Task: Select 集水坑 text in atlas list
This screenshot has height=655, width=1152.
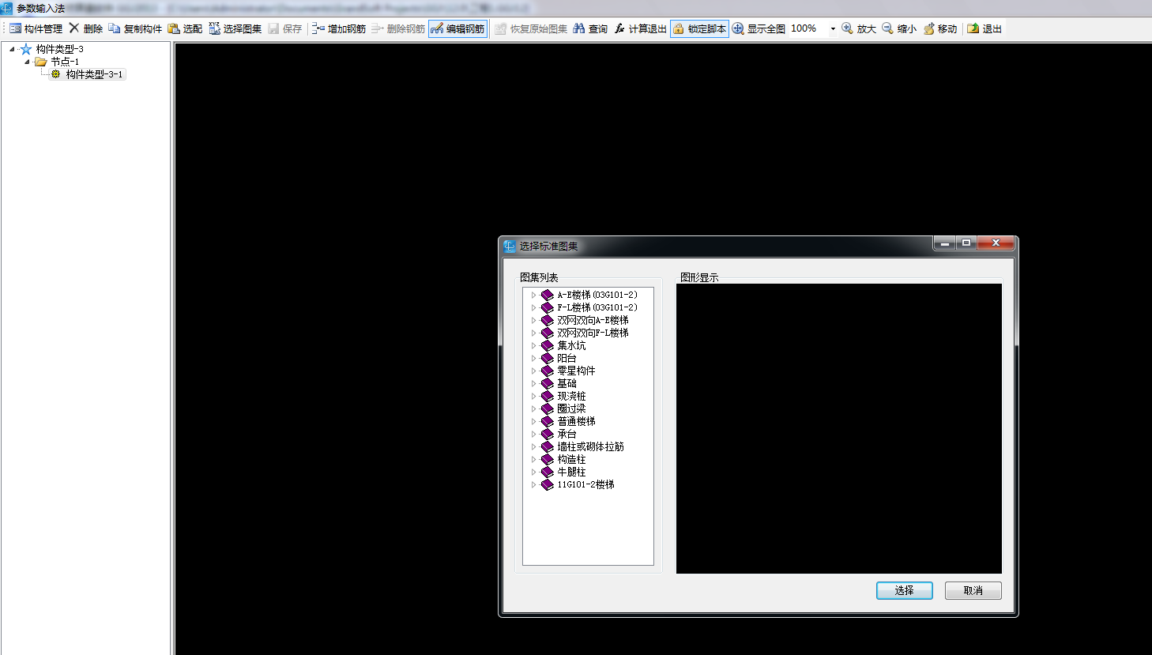Action: [x=571, y=345]
